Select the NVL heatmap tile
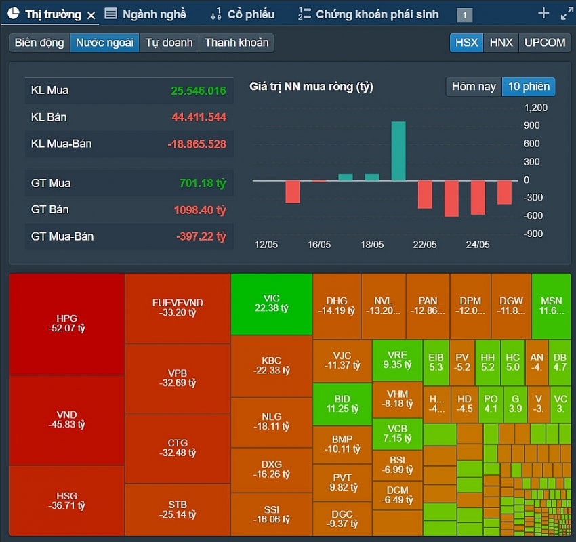The image size is (576, 542). (x=384, y=306)
